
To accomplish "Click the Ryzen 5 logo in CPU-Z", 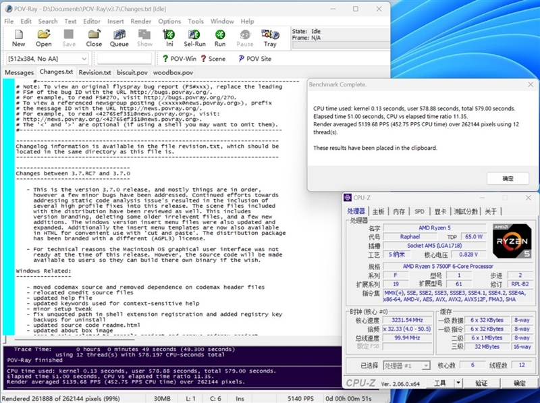I will tap(512, 241).
